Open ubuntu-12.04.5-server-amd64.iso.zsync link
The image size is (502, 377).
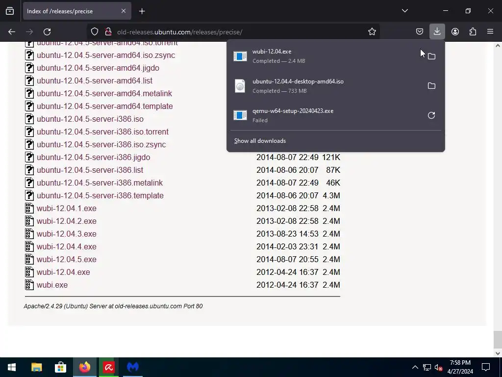pos(106,55)
